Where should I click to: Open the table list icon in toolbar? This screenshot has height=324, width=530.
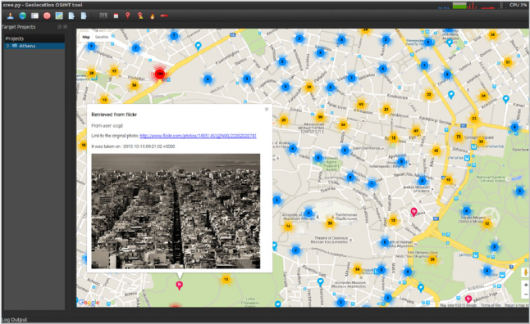click(34, 16)
